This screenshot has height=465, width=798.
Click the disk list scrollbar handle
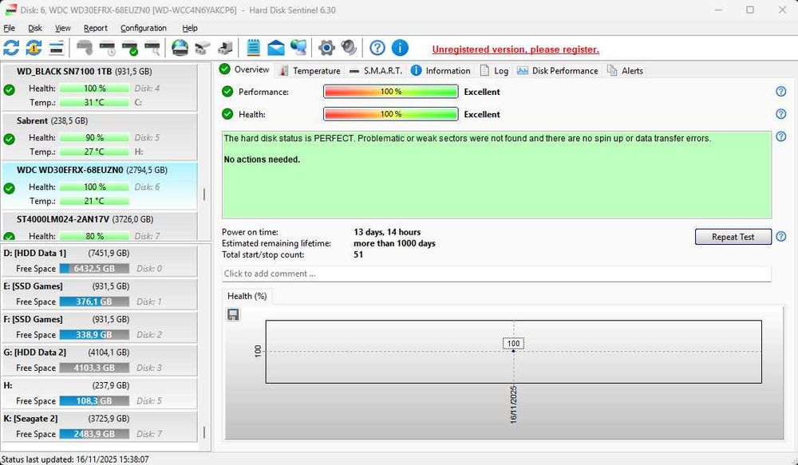pyautogui.click(x=204, y=195)
